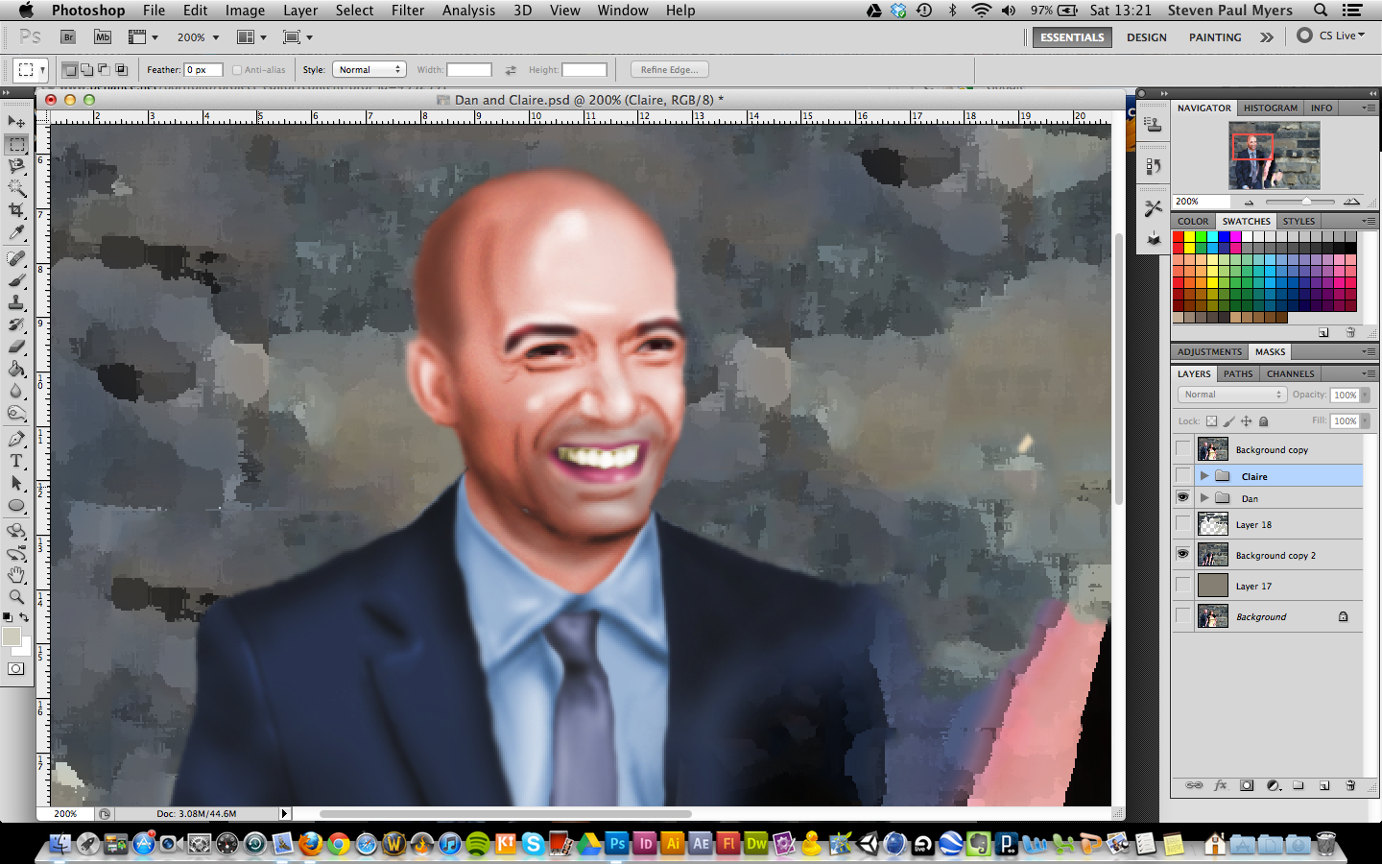
Task: Switch to the Essentials workspace
Action: pyautogui.click(x=1072, y=37)
